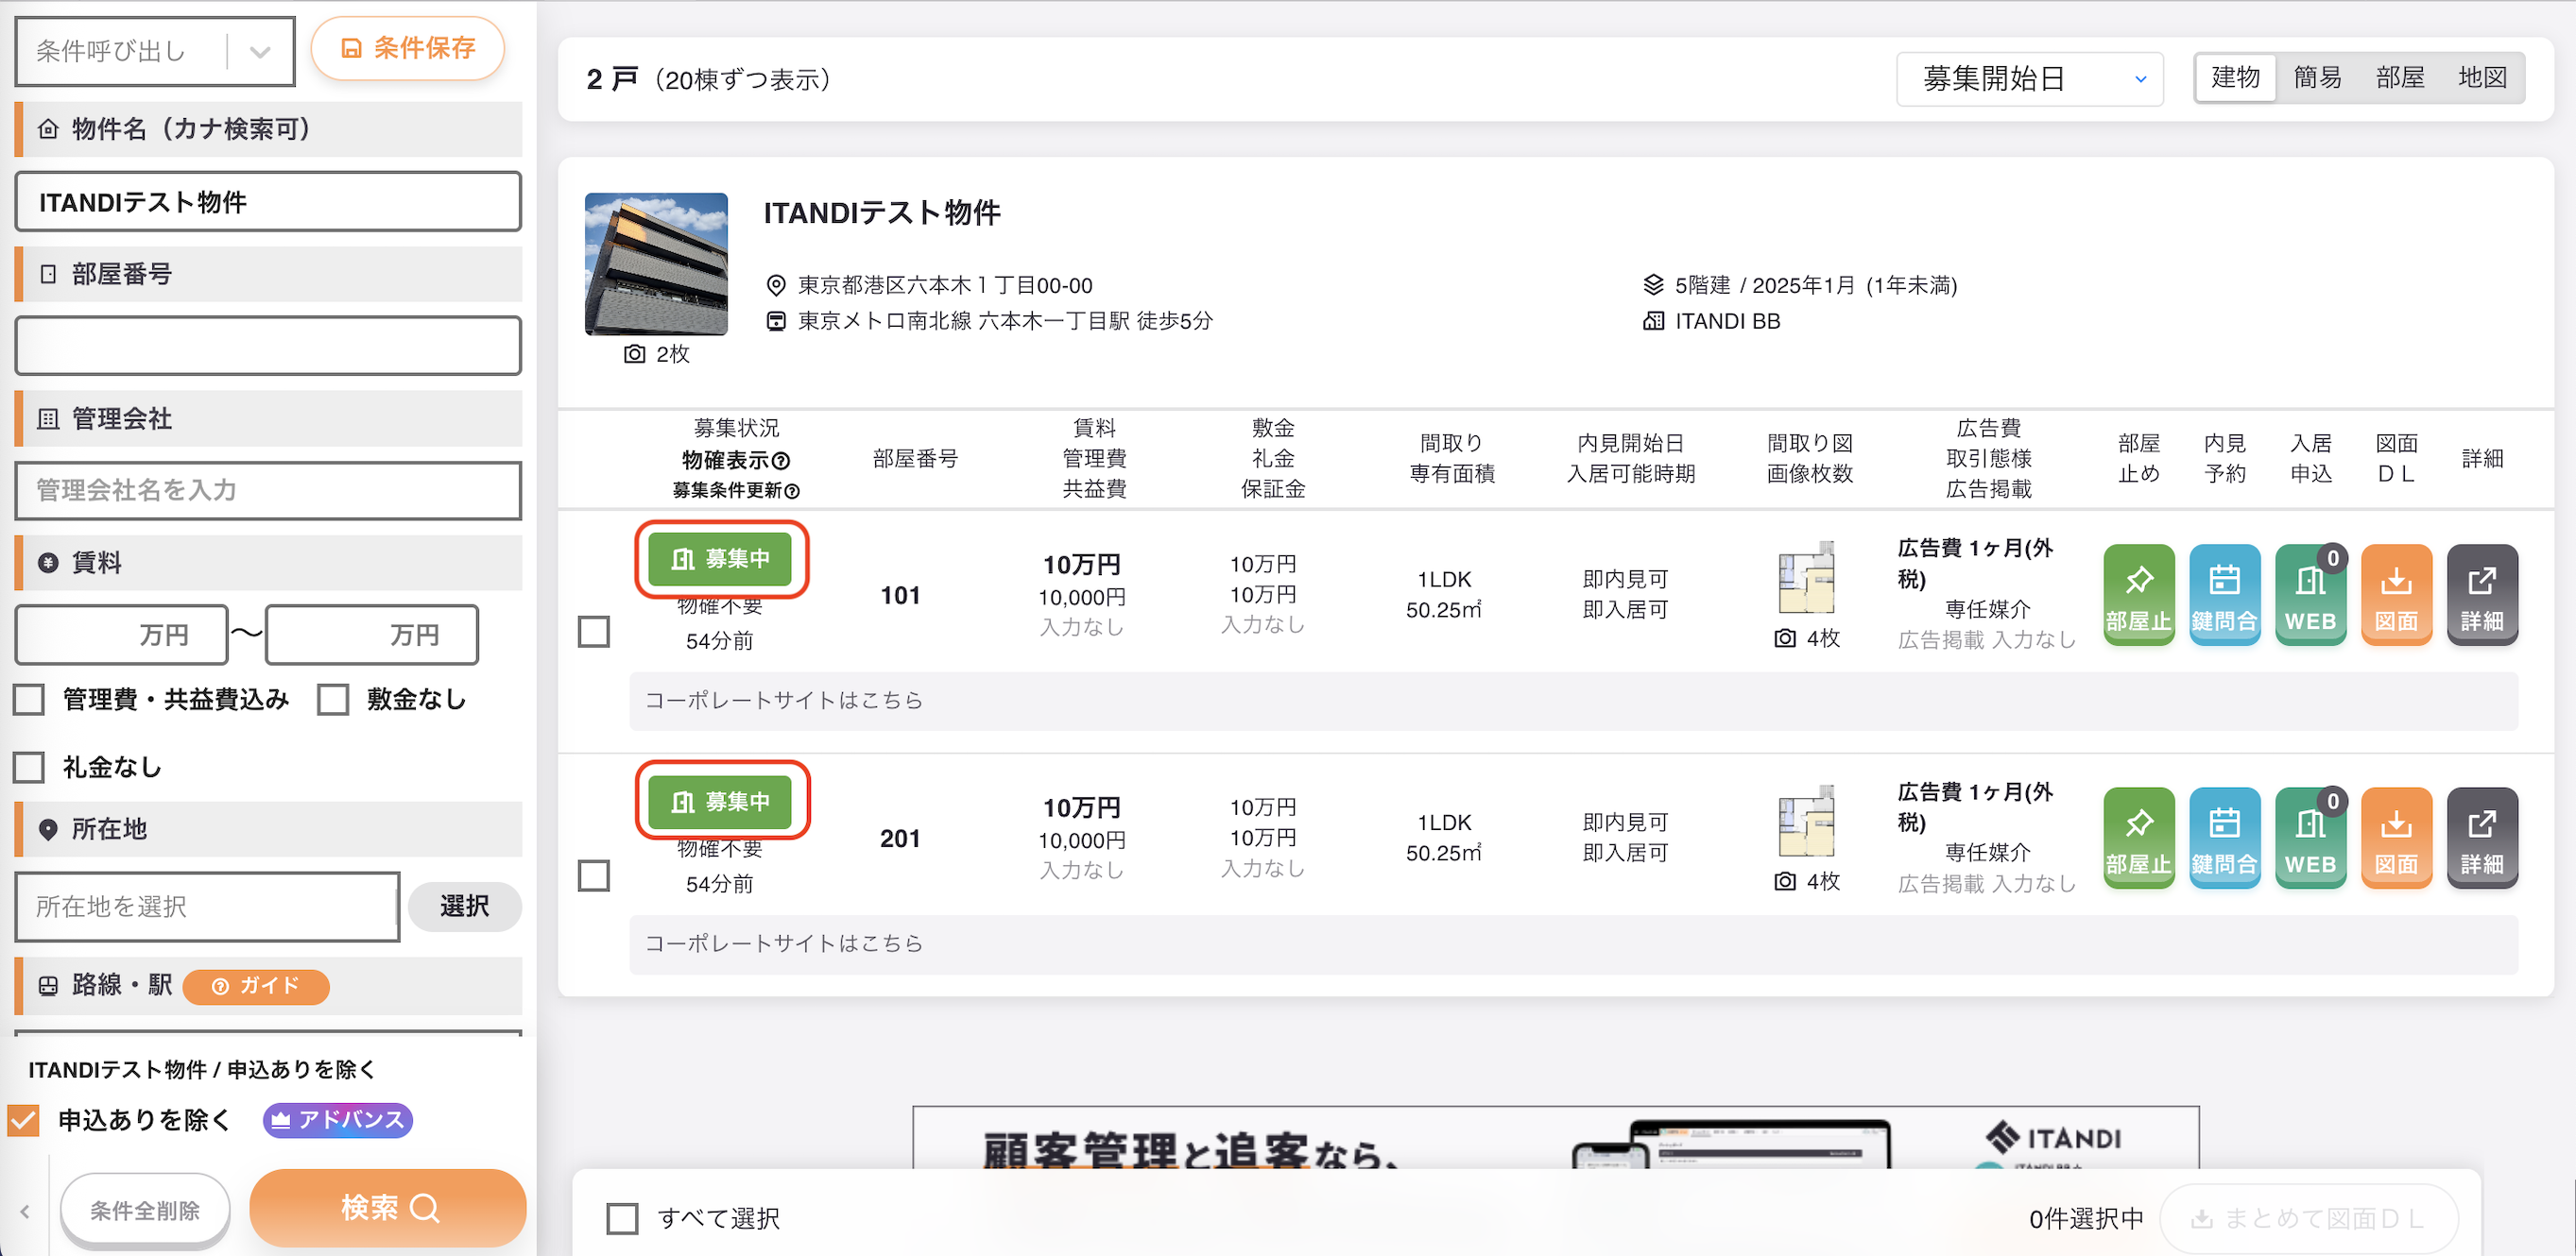
Task: Click the 条件全削除 button
Action: coord(145,1210)
